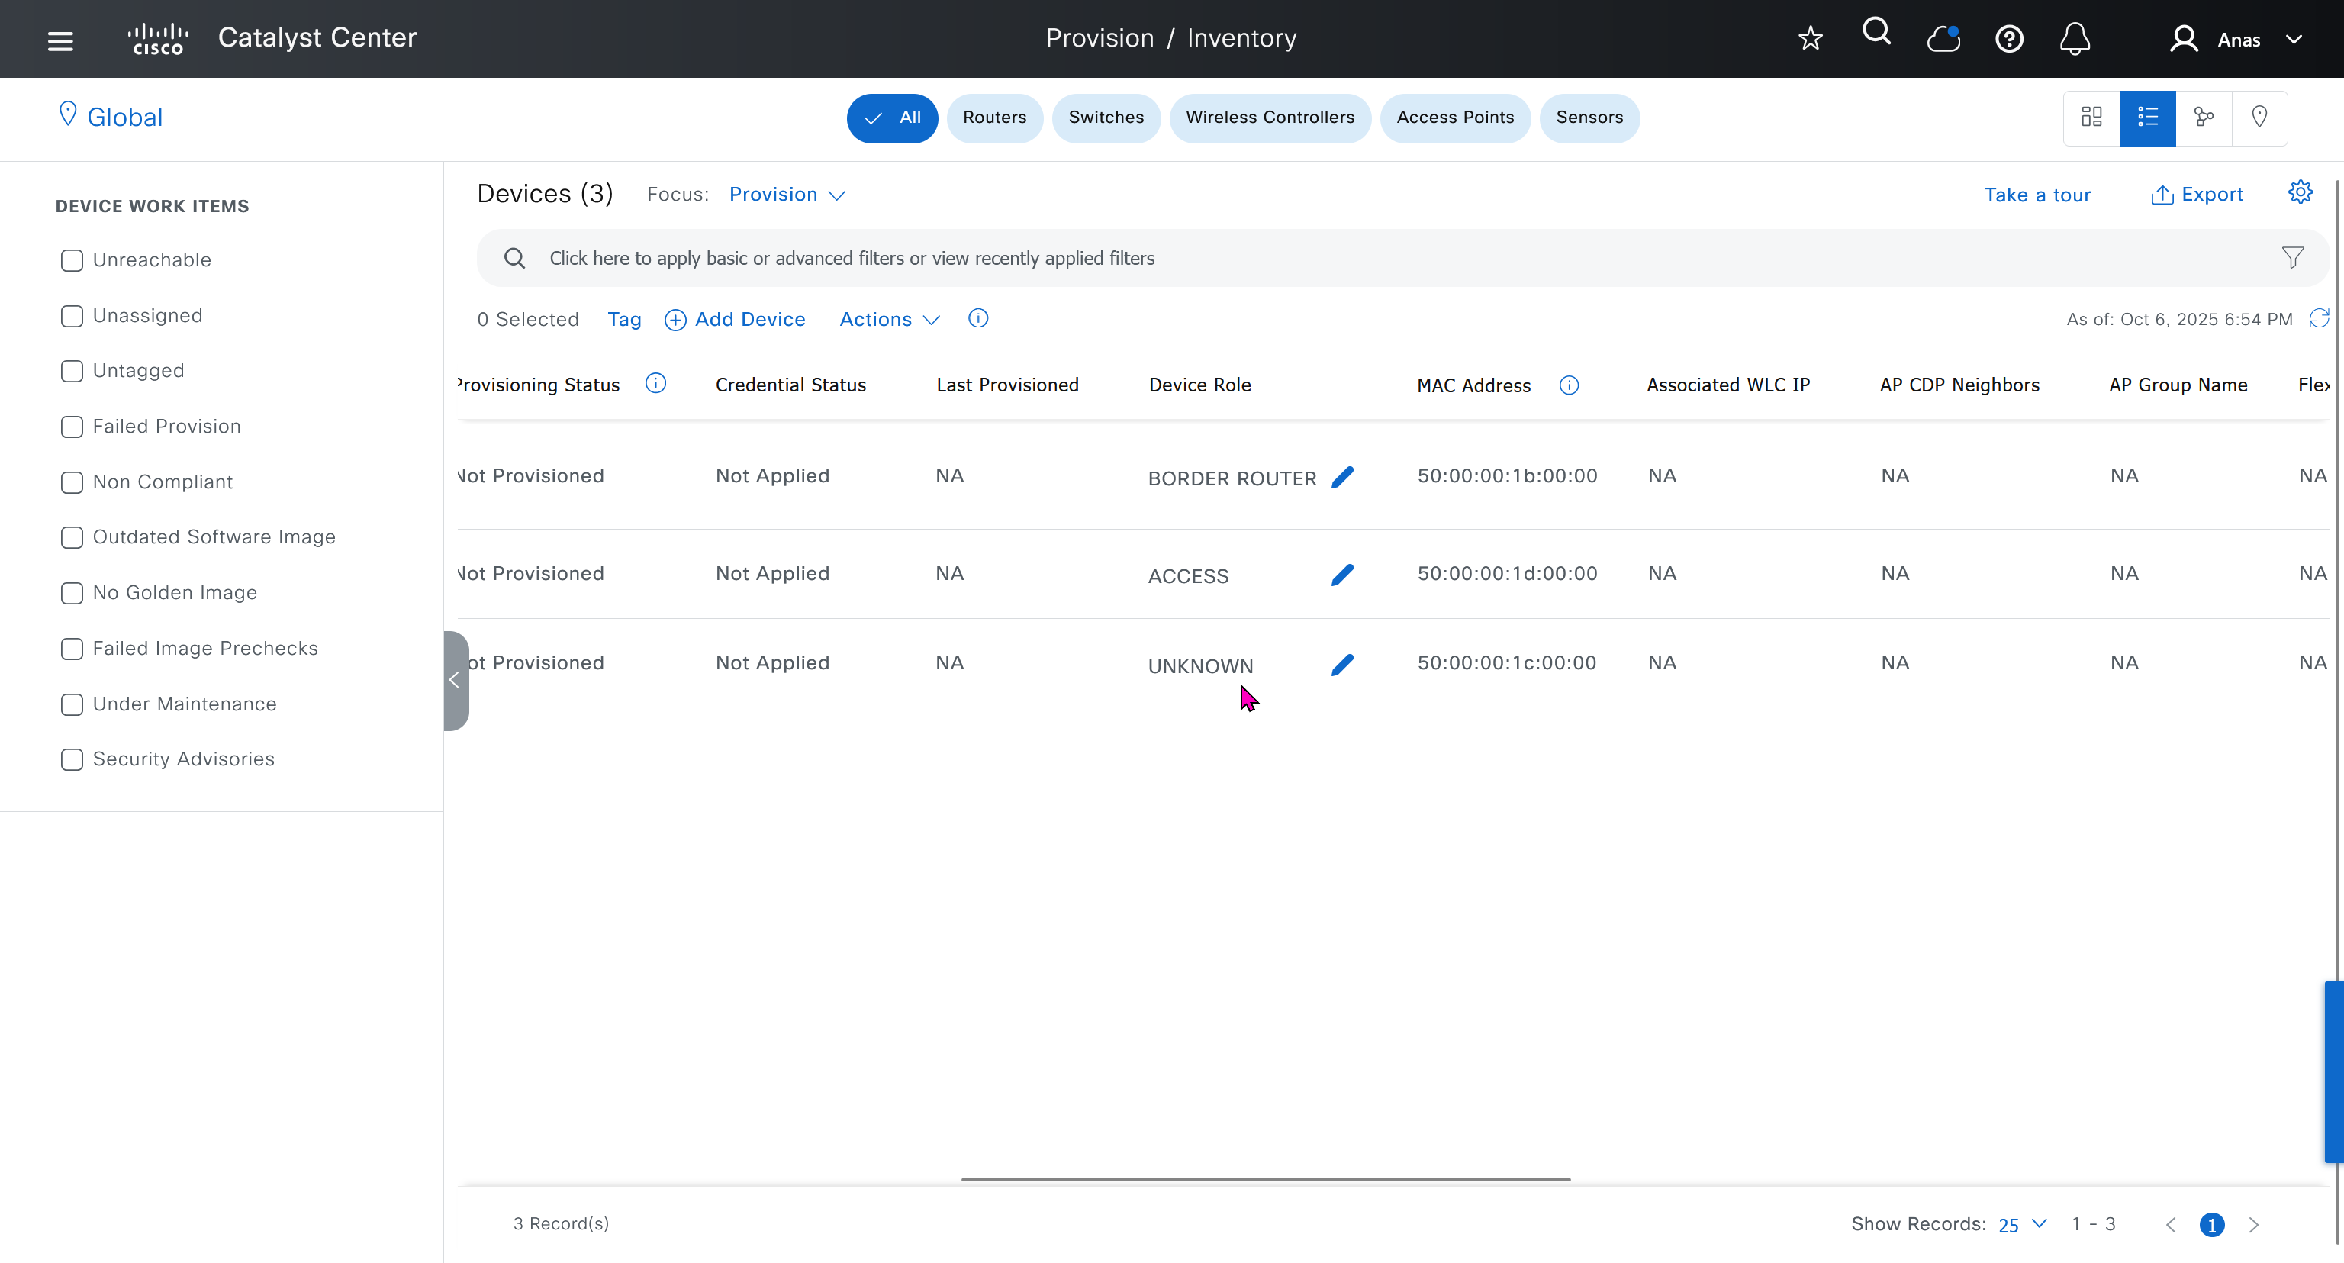This screenshot has width=2344, height=1263.
Task: Open the Actions dropdown menu
Action: click(888, 320)
